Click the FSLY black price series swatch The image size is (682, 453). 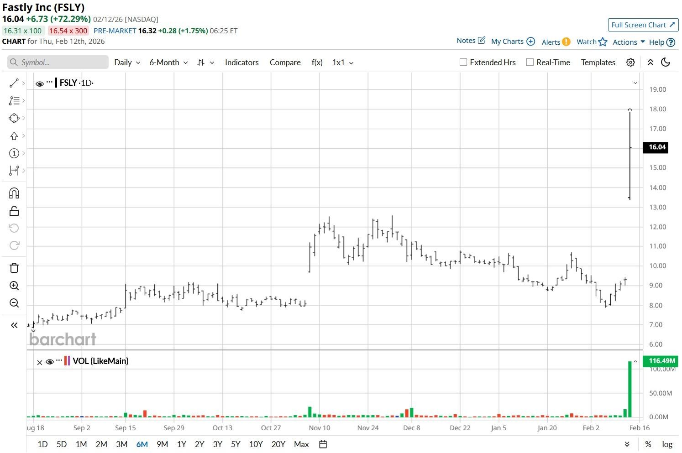(56, 83)
